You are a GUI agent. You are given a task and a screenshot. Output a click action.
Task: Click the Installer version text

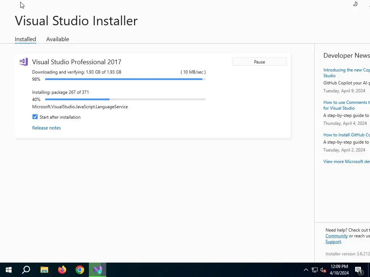pos(348,254)
